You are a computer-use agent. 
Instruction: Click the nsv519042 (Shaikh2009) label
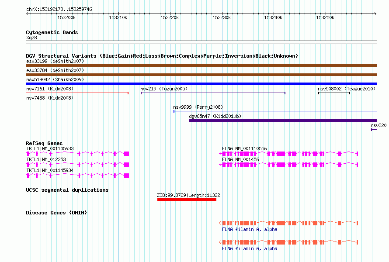coord(55,79)
